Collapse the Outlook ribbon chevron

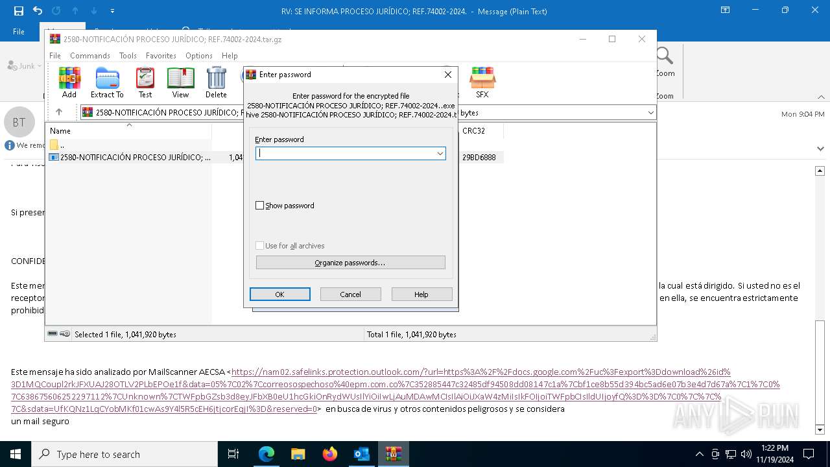(x=820, y=97)
